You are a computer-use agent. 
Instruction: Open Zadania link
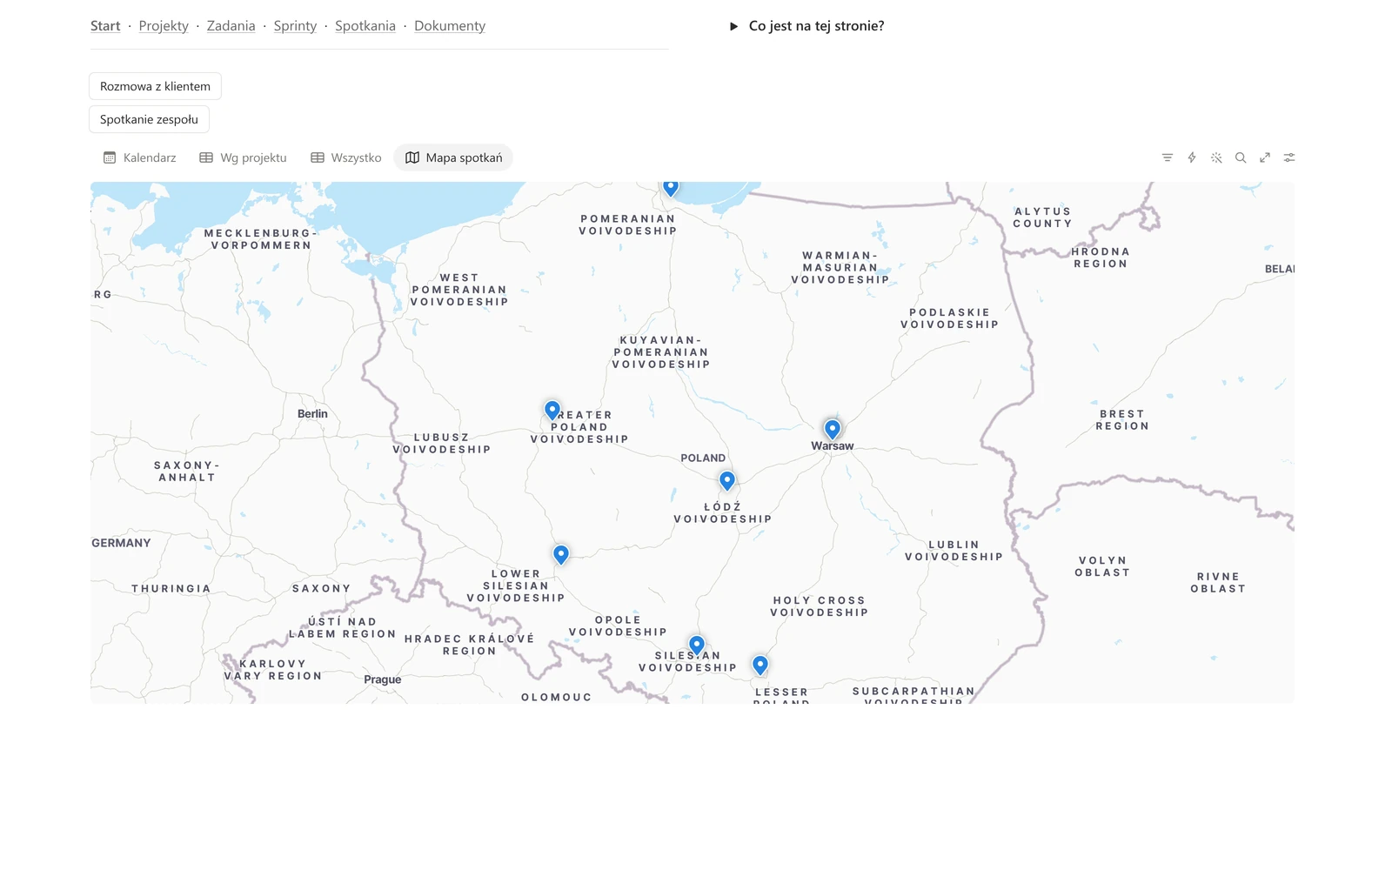231,26
